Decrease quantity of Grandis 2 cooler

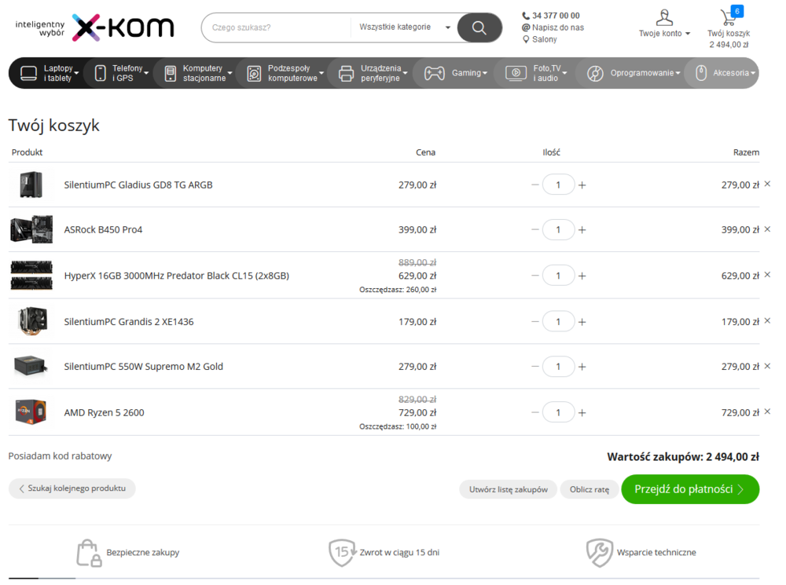(x=535, y=322)
